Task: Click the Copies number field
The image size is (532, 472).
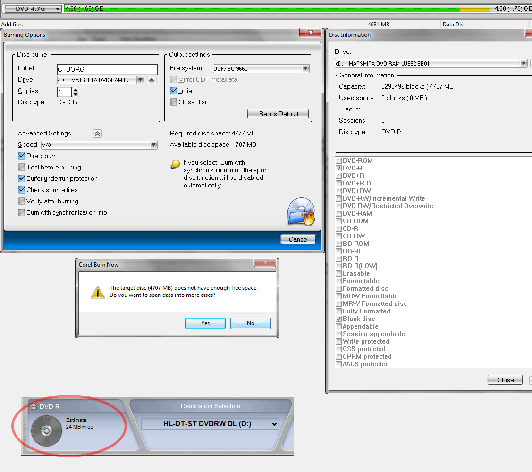Action: coord(65,92)
